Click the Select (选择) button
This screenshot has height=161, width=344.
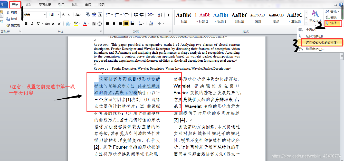(333, 23)
